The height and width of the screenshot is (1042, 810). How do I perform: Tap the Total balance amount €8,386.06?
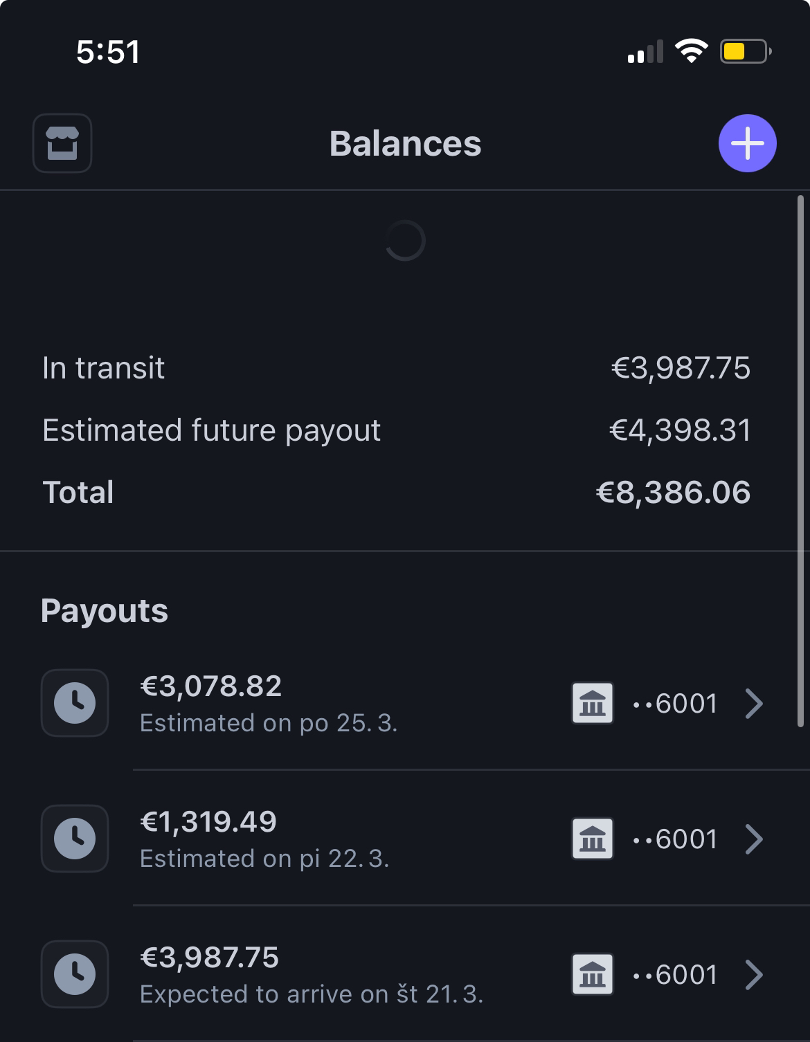tap(673, 493)
